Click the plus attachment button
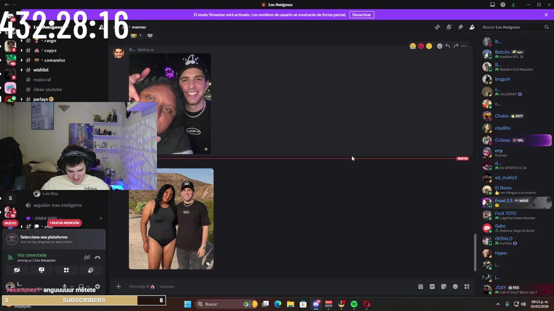 [x=118, y=286]
